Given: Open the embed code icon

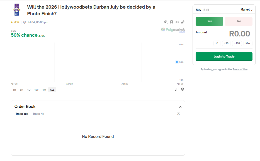Looking at the screenshot, I should tap(177, 22).
